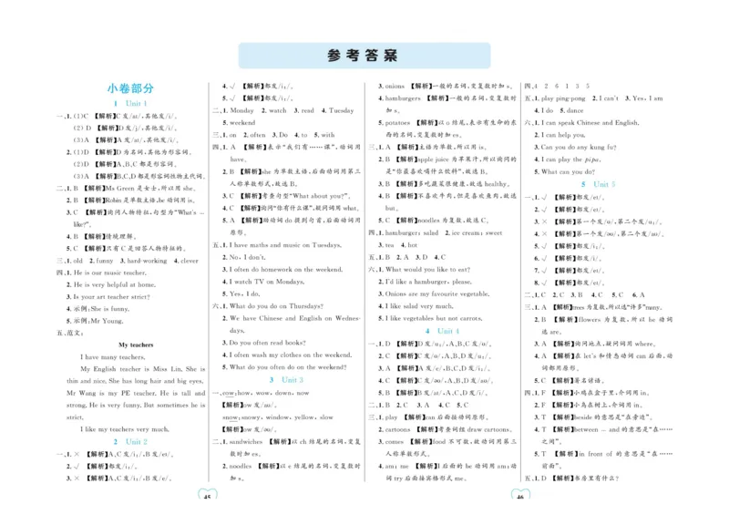Select the 【解析】 tag next to onions answer
This screenshot has height=525, width=729.
(420, 86)
